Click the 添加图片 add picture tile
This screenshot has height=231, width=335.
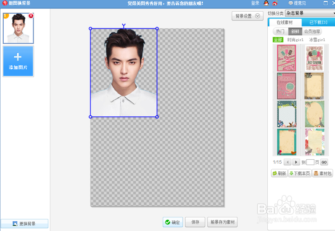pyautogui.click(x=18, y=61)
